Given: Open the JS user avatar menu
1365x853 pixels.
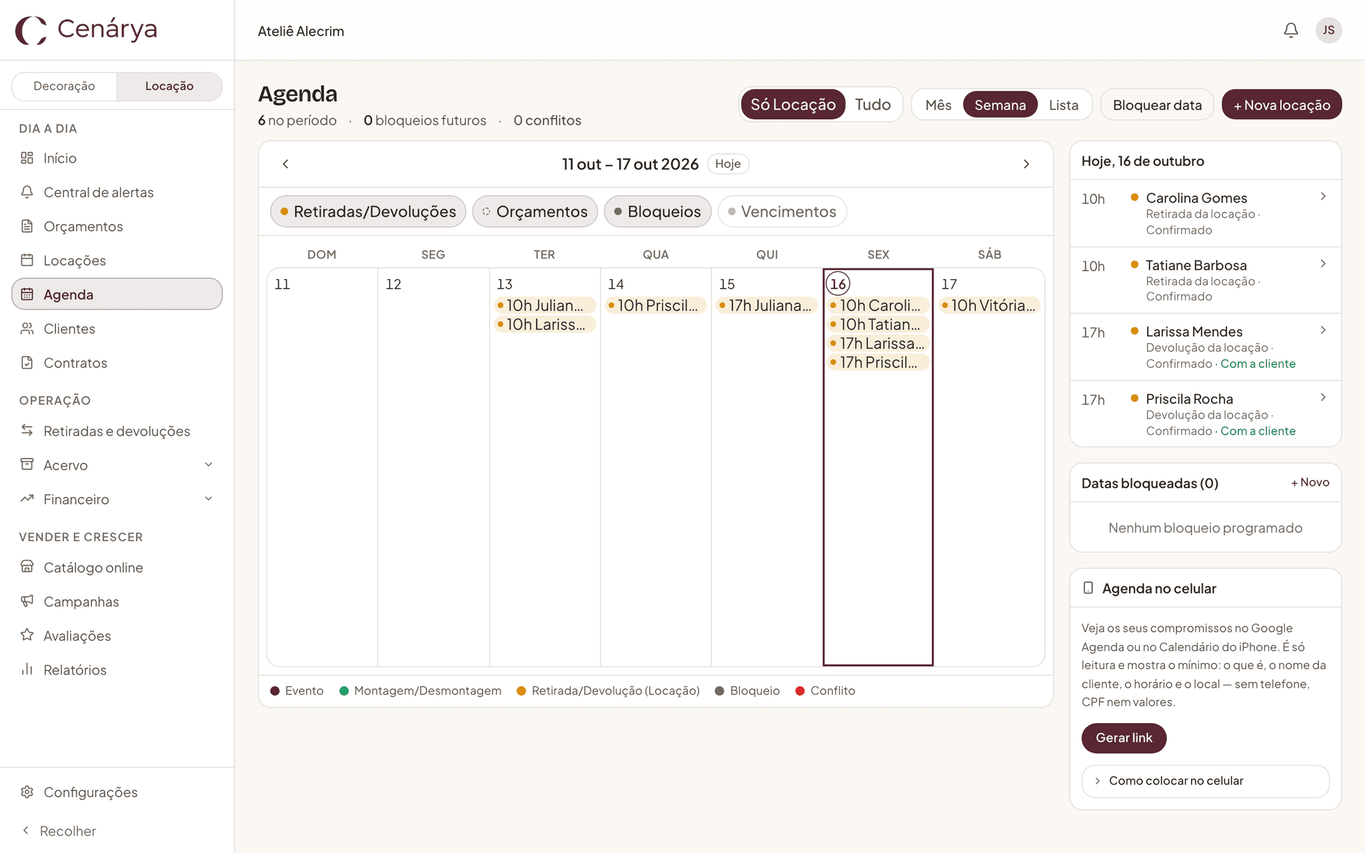Looking at the screenshot, I should (1328, 30).
